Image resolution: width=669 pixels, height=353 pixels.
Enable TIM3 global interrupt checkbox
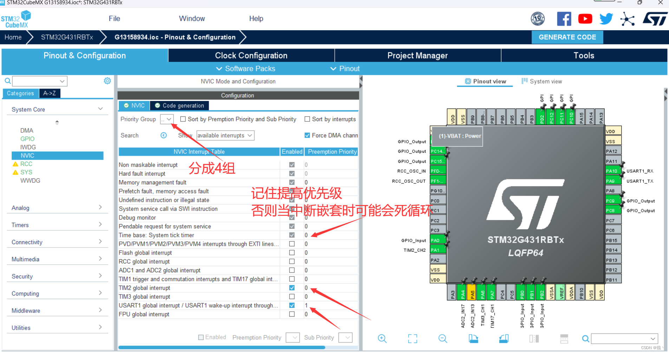point(292,296)
